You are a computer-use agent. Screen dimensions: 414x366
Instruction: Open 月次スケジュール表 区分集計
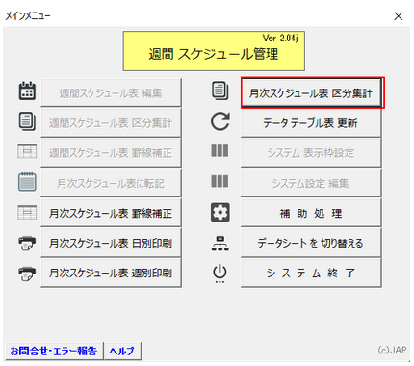(x=311, y=93)
